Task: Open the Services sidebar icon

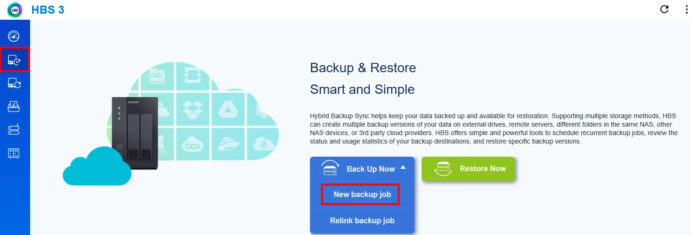Action: tap(14, 153)
